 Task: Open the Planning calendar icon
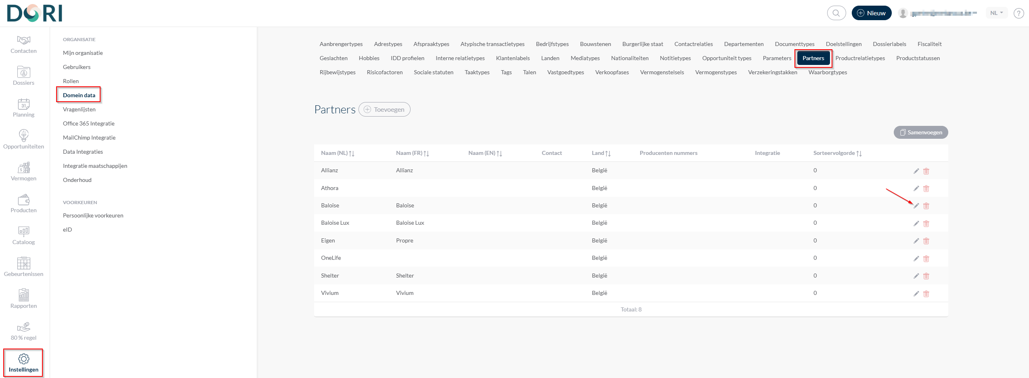pos(23,104)
